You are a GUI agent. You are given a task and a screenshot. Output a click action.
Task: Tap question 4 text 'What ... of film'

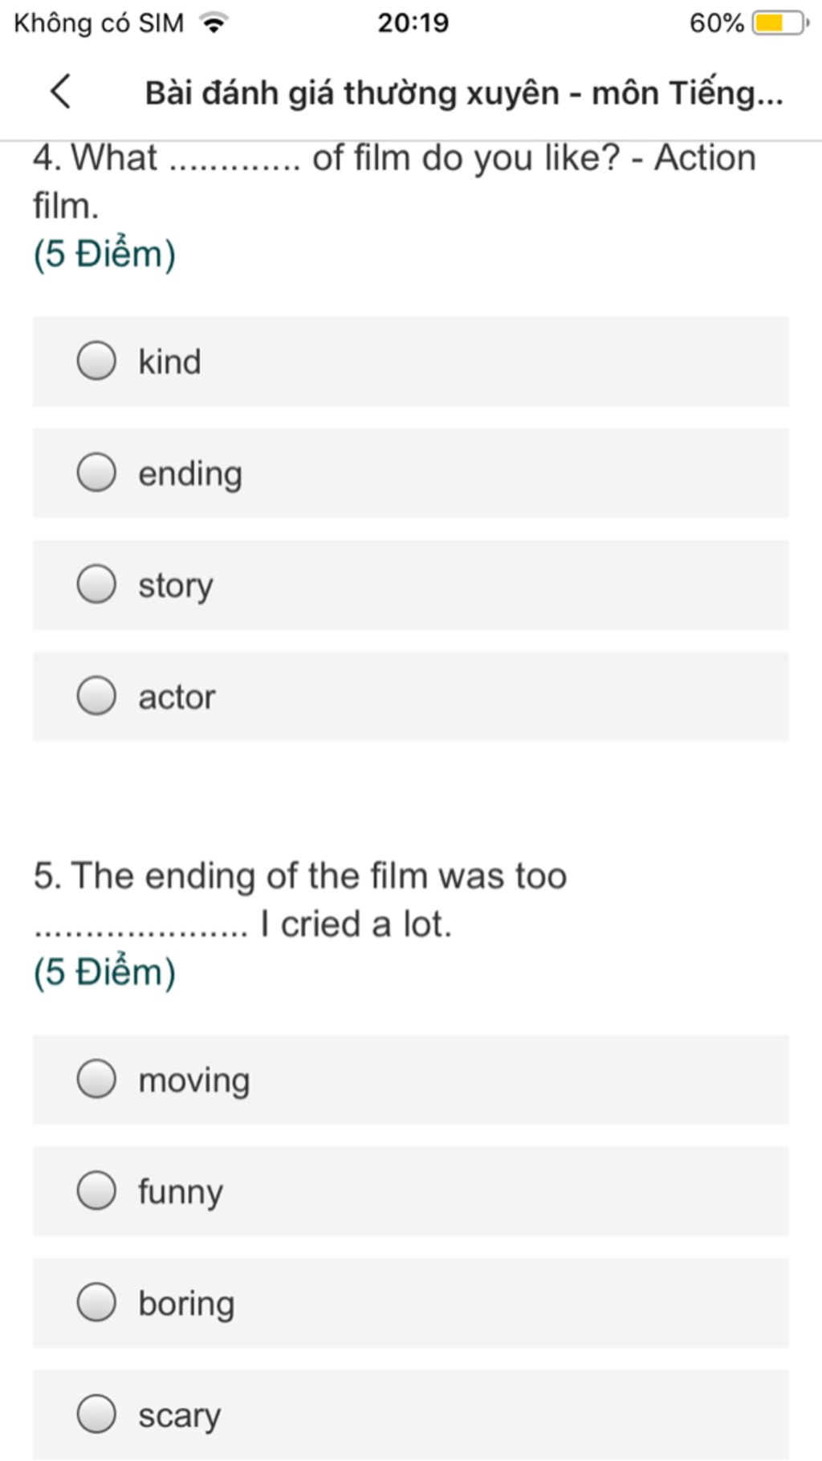click(x=393, y=158)
